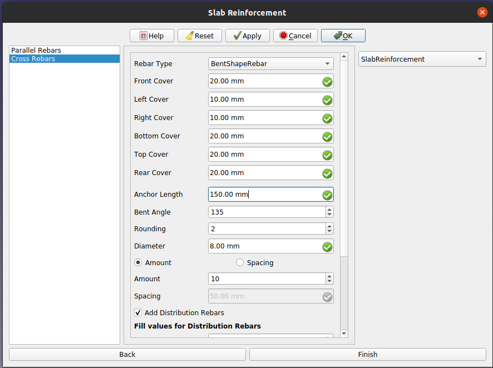Click the Bottom Cover input field
This screenshot has height=368, width=493.
click(x=271, y=136)
